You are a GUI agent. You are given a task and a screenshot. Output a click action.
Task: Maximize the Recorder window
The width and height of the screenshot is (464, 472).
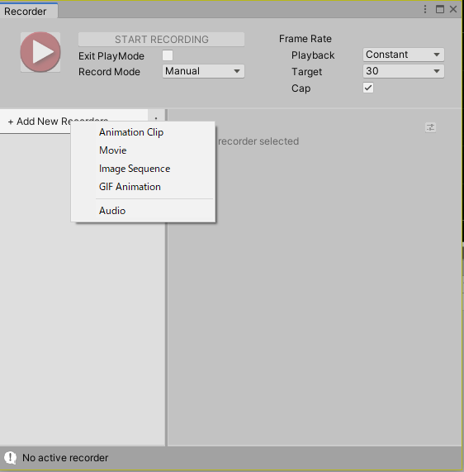pos(439,9)
